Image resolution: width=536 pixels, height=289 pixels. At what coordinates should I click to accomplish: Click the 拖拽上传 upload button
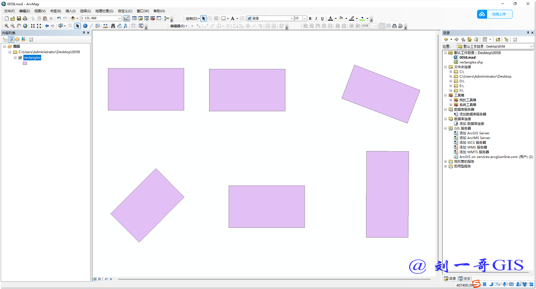pos(495,14)
